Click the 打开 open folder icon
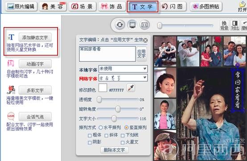The height and width of the screenshot is (161, 247). pyautogui.click(x=243, y=6)
